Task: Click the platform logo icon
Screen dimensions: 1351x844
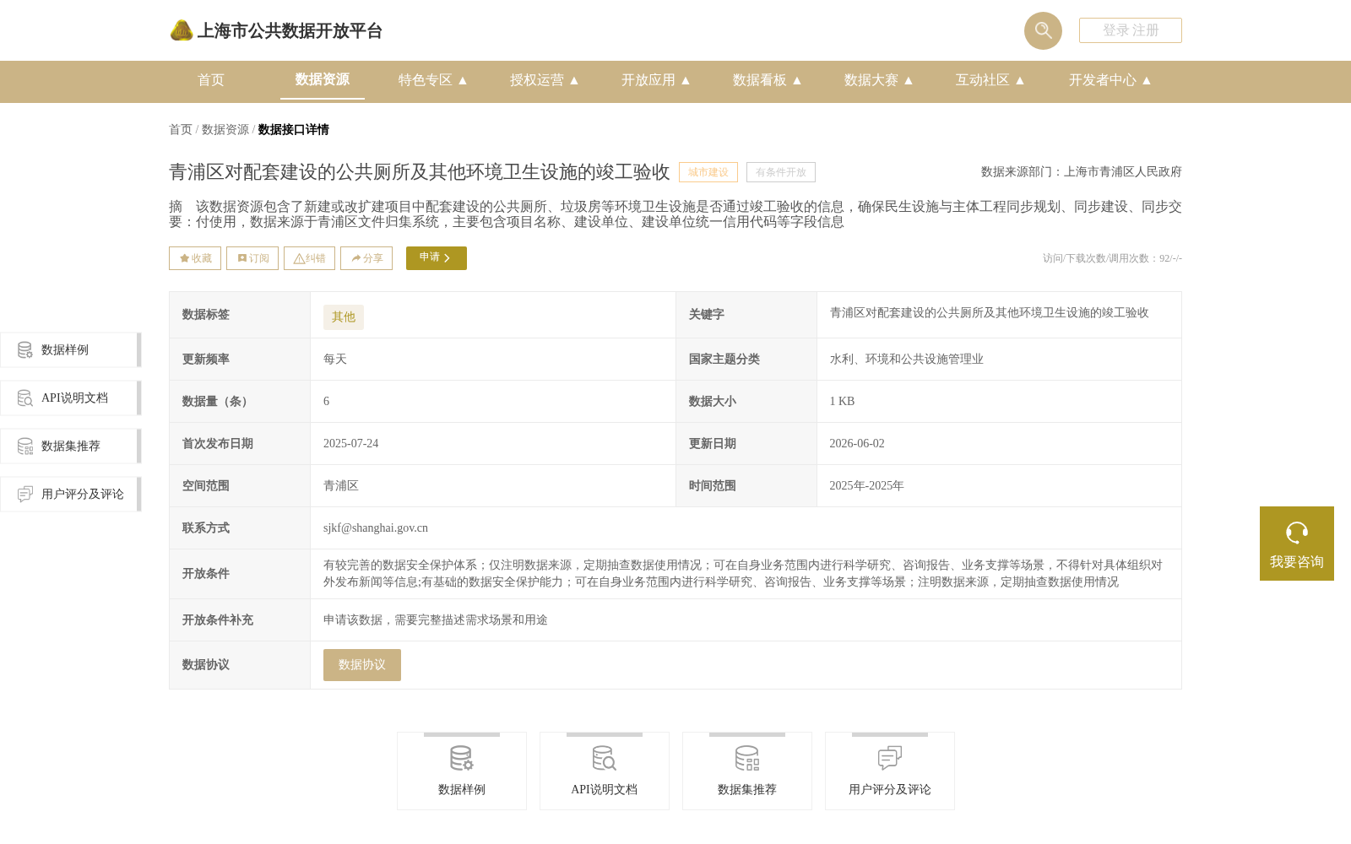Action: click(182, 30)
